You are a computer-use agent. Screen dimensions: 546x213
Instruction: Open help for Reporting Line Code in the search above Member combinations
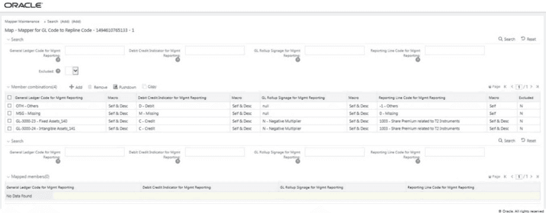418,60
